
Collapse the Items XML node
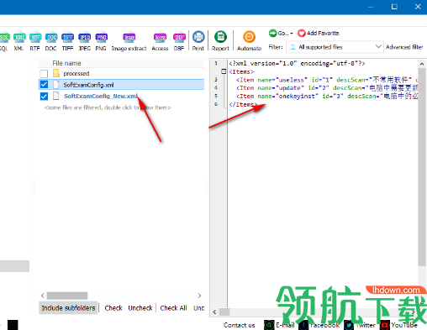click(x=224, y=71)
